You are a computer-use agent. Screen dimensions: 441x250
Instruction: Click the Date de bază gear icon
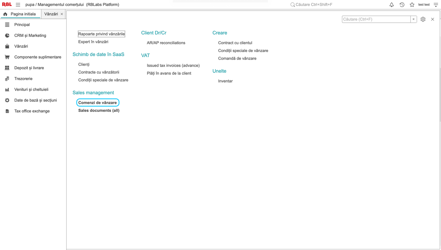pyautogui.click(x=7, y=100)
